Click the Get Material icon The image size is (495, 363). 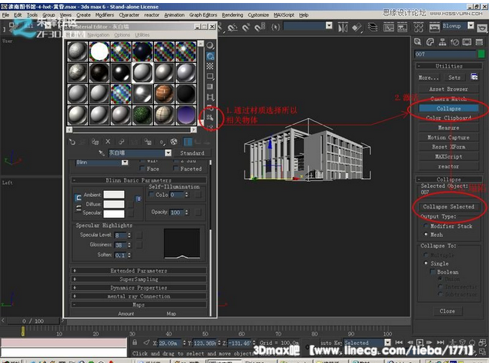[72, 142]
